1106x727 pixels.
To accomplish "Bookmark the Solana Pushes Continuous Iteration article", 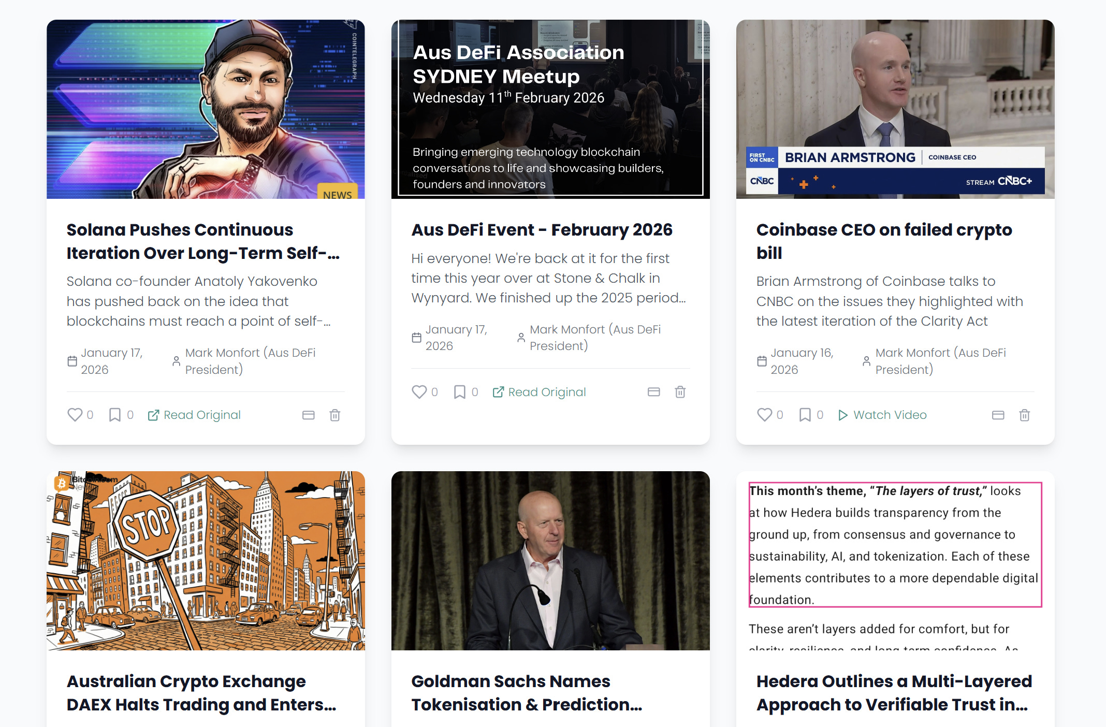I will click(x=114, y=415).
